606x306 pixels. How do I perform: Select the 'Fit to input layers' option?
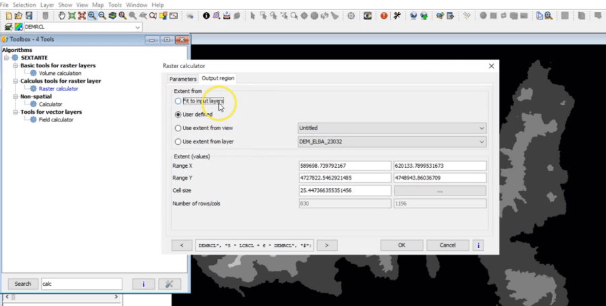point(178,101)
